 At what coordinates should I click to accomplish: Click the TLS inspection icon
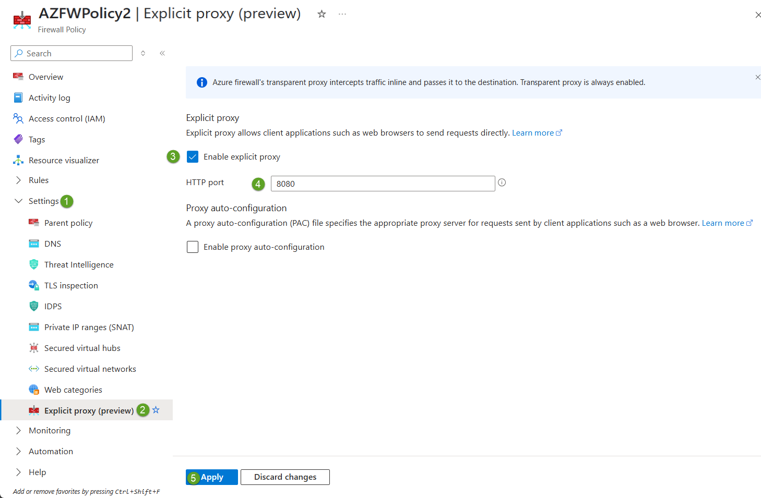pyautogui.click(x=34, y=285)
